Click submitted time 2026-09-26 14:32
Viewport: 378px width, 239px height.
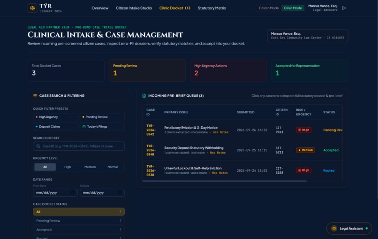tap(252, 130)
